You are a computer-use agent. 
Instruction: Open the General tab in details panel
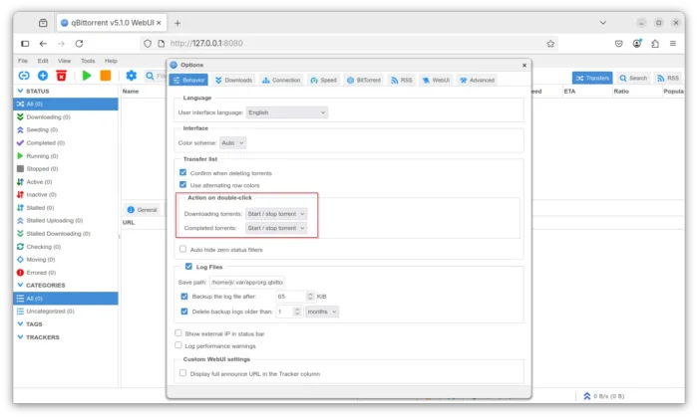142,210
